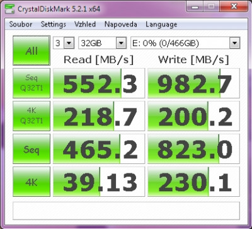This screenshot has height=229, width=252.
Task: Open the Settings menu
Action: point(54,24)
